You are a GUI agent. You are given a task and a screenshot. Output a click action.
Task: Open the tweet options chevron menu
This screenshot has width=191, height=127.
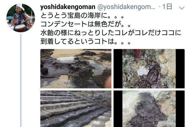(x=182, y=8)
